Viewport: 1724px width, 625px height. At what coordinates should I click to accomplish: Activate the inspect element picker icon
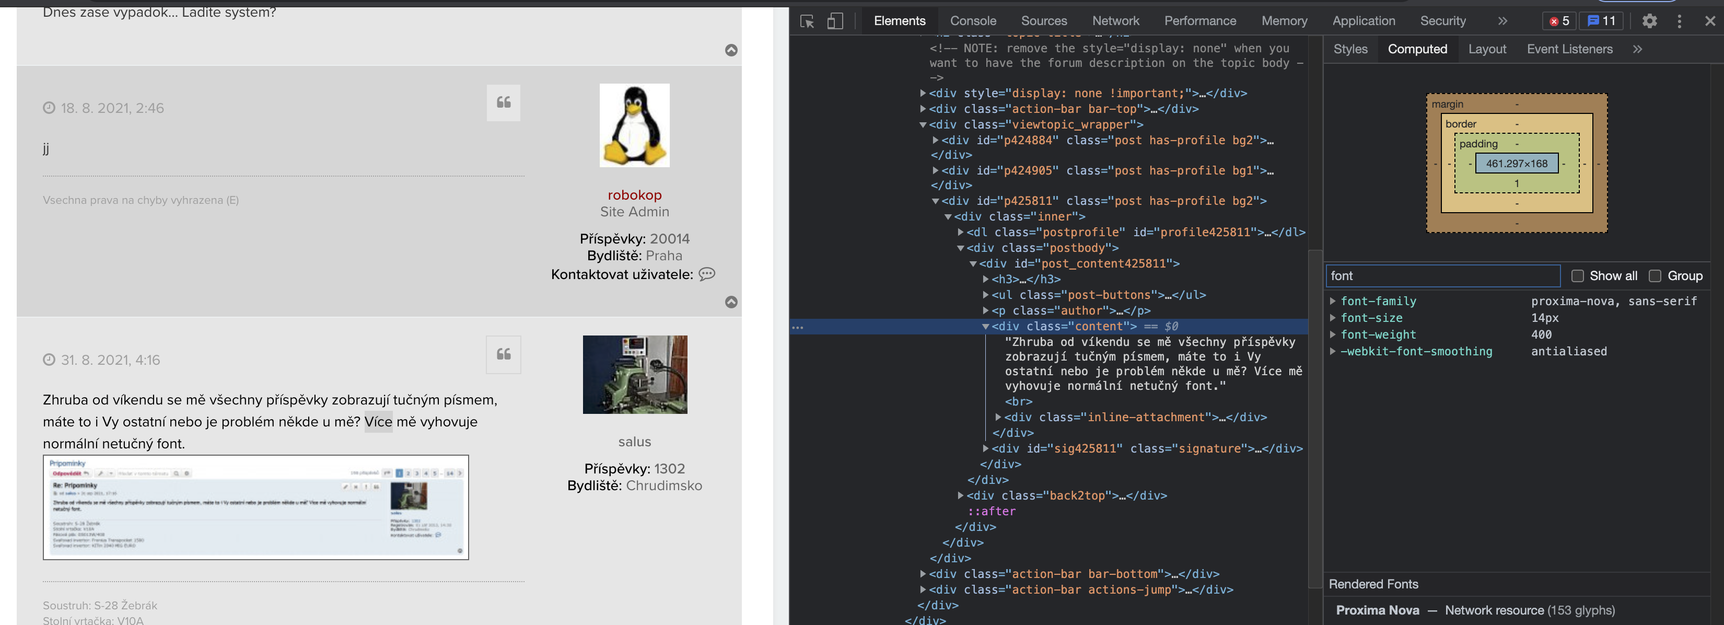pyautogui.click(x=807, y=21)
